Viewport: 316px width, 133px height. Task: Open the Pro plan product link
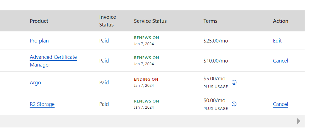pos(39,41)
